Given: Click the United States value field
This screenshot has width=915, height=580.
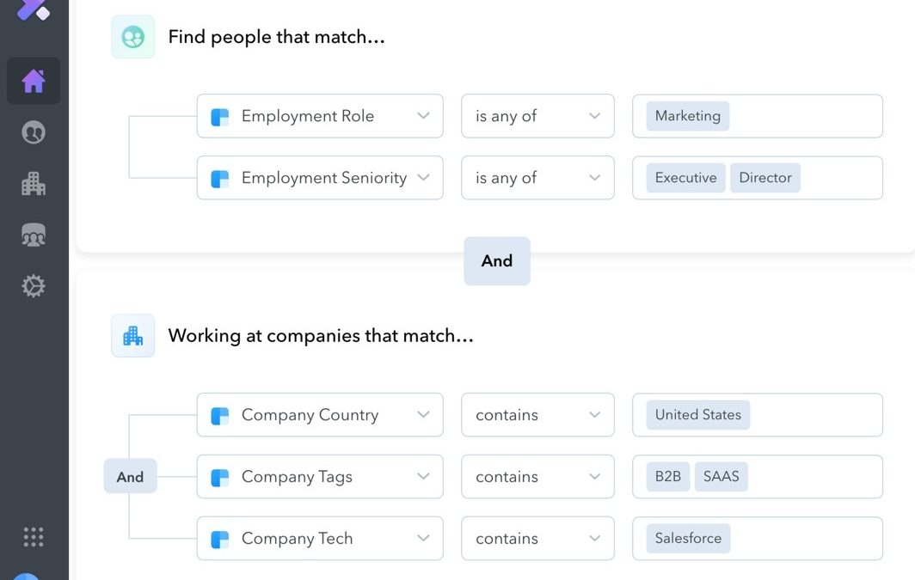Looking at the screenshot, I should tap(758, 414).
